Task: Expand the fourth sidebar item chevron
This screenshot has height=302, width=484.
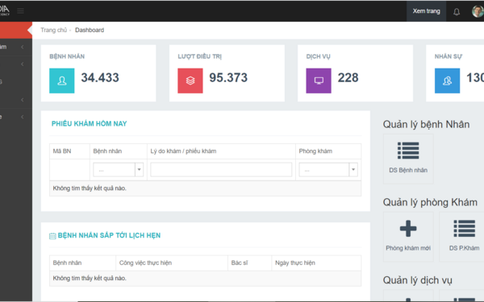Action: (23, 100)
